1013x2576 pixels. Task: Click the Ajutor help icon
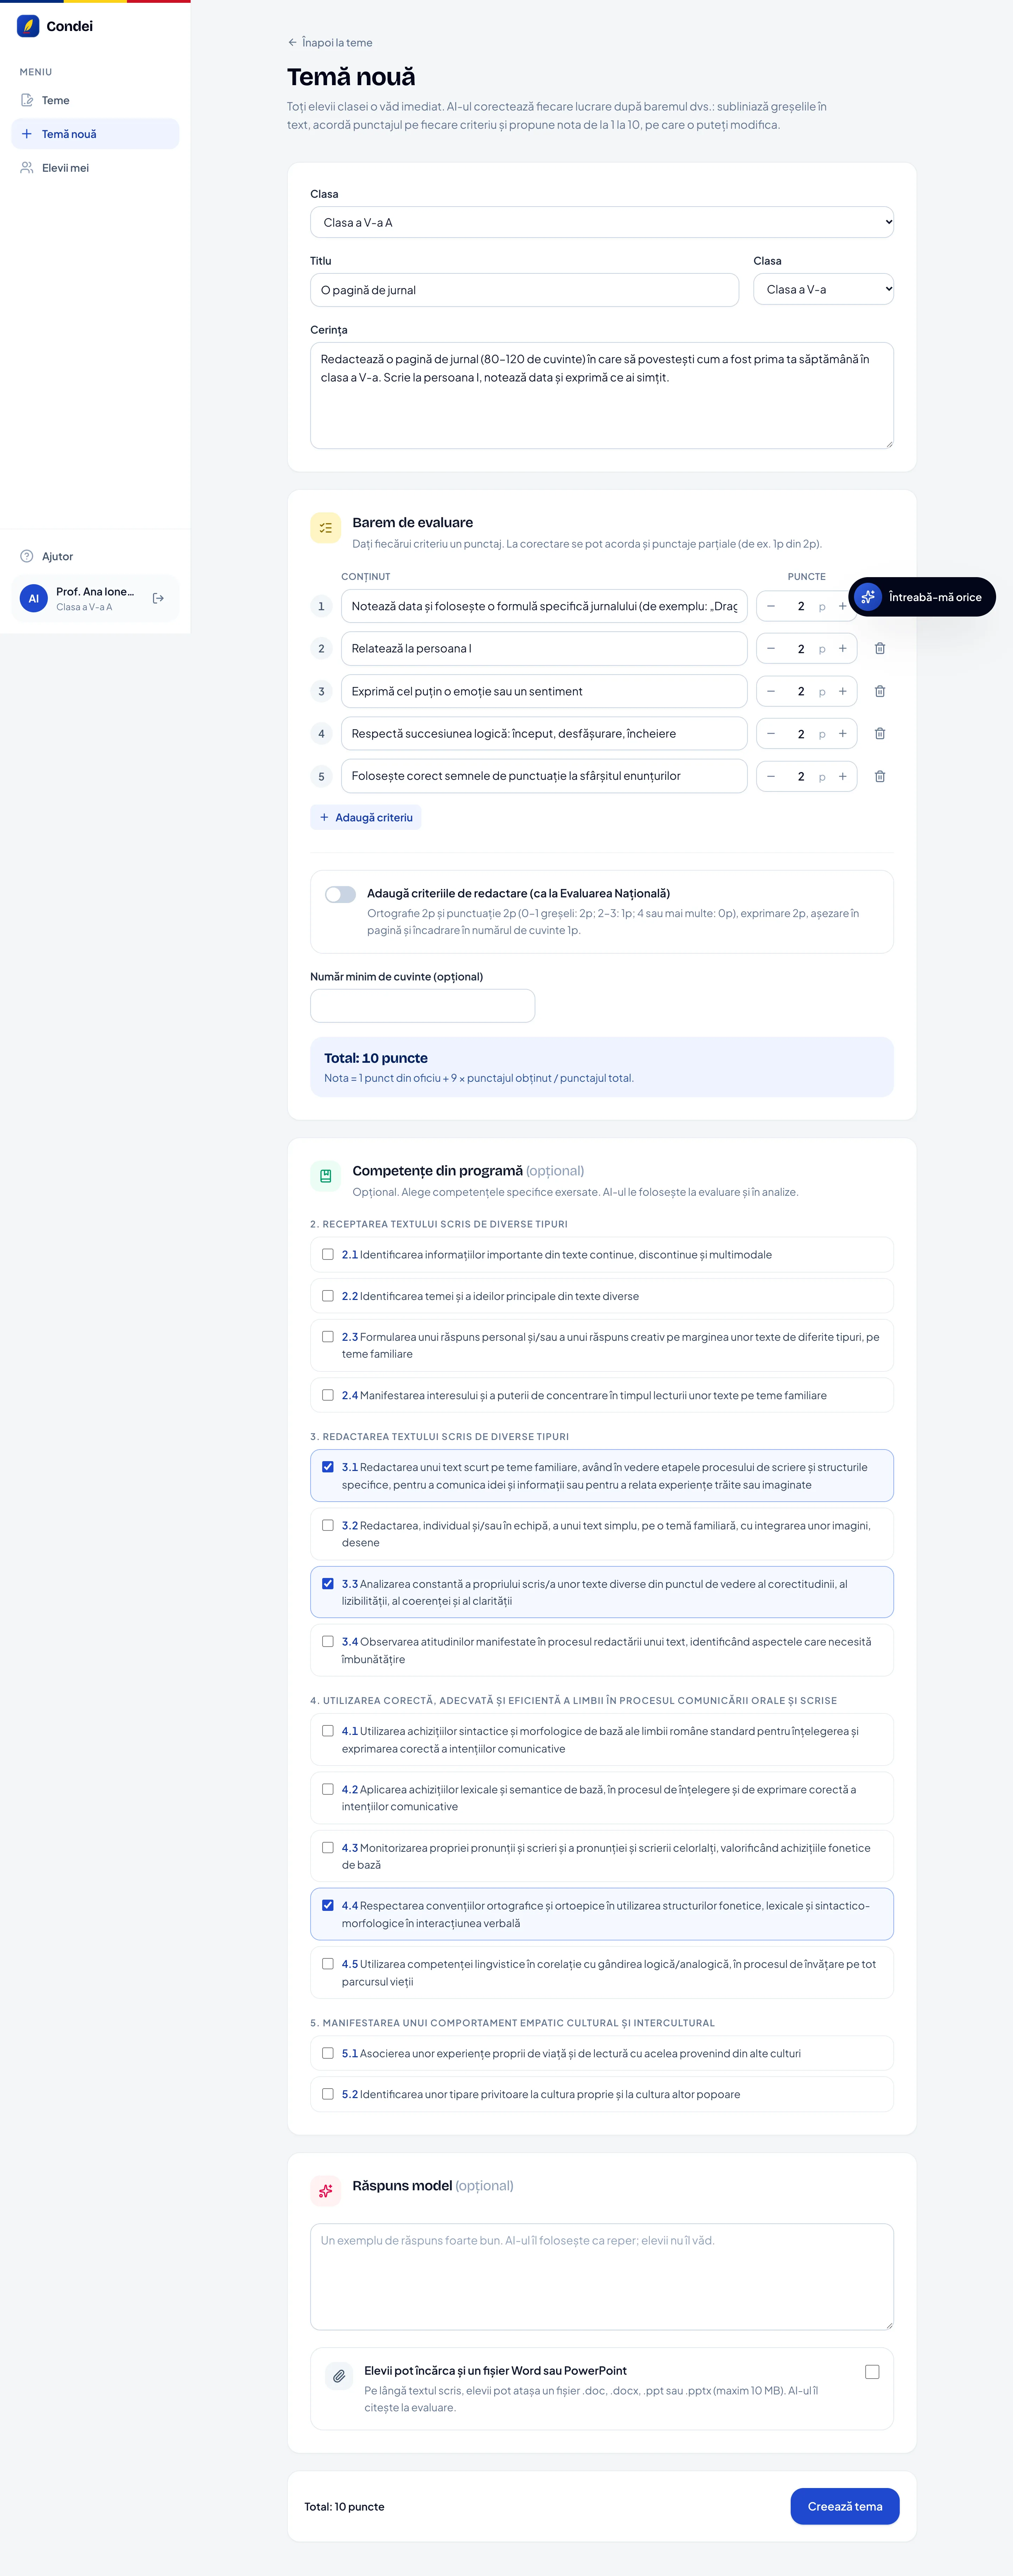coord(27,556)
